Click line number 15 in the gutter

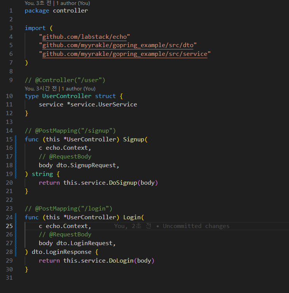coord(10,139)
